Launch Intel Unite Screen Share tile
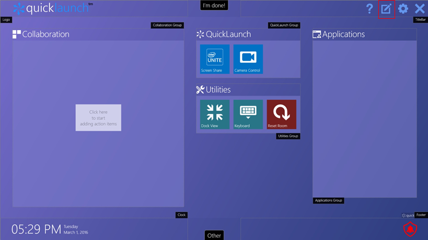 [x=215, y=59]
